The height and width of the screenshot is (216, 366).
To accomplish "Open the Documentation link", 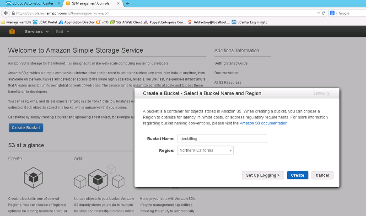I will (226, 73).
